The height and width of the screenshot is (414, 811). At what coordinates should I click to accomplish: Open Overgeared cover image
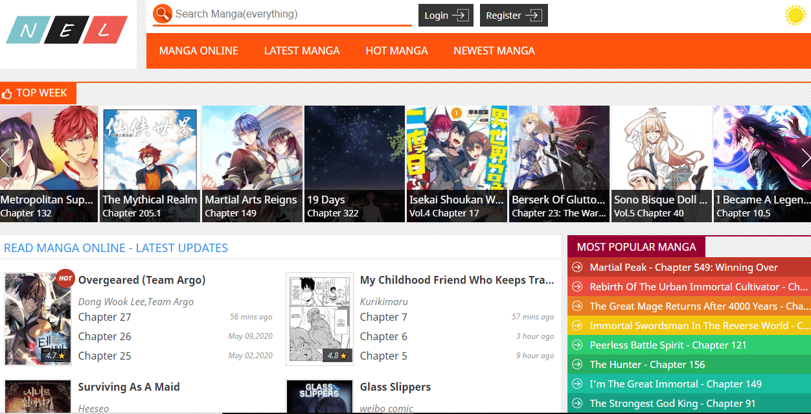coord(38,319)
